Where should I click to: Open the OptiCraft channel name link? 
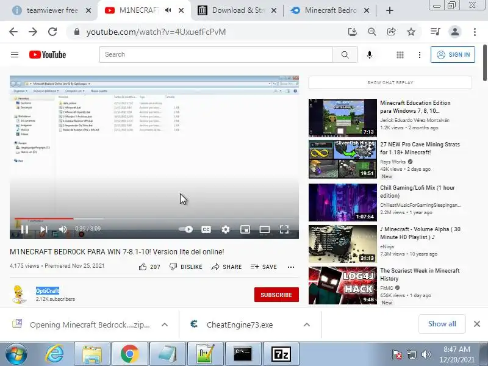(48, 291)
